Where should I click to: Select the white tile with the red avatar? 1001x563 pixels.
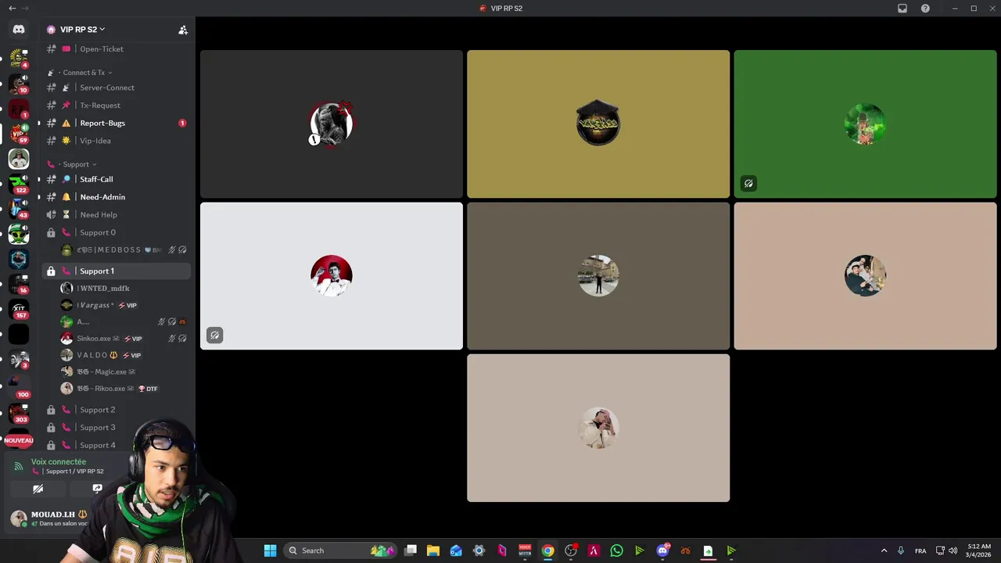[332, 276]
